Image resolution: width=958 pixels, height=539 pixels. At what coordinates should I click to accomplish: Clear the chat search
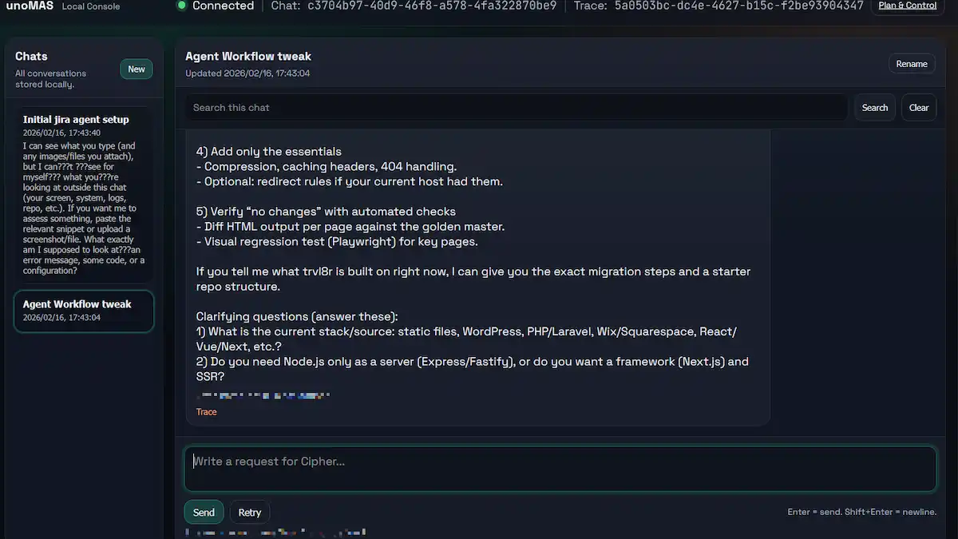919,108
